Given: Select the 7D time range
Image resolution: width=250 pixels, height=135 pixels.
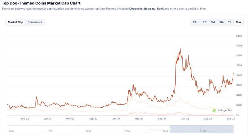Looking at the screenshot, I should click(x=205, y=22).
